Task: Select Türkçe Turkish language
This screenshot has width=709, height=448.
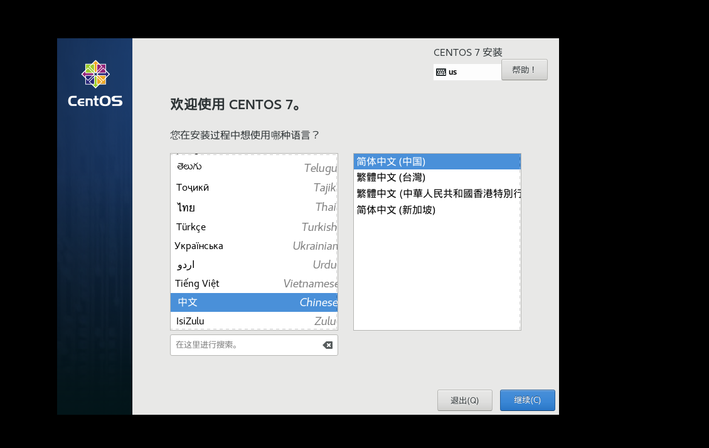Action: tap(254, 227)
